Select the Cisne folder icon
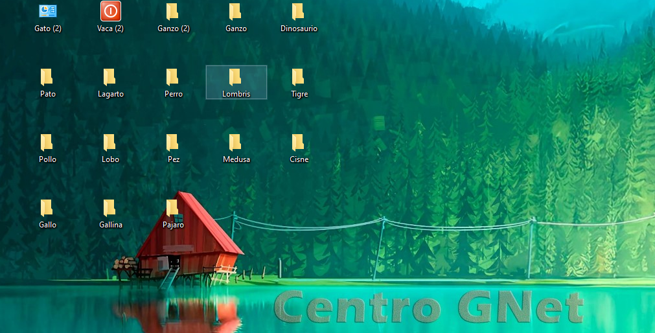This screenshot has height=333, width=655. [297, 143]
